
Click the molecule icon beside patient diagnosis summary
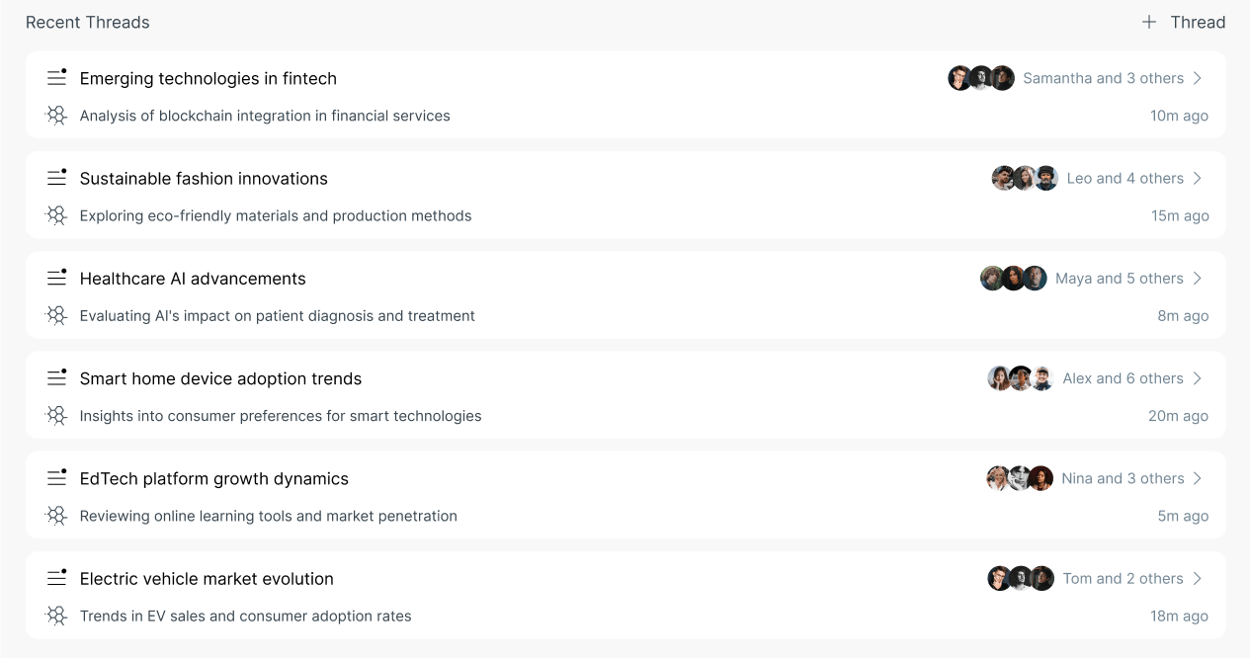tap(57, 315)
